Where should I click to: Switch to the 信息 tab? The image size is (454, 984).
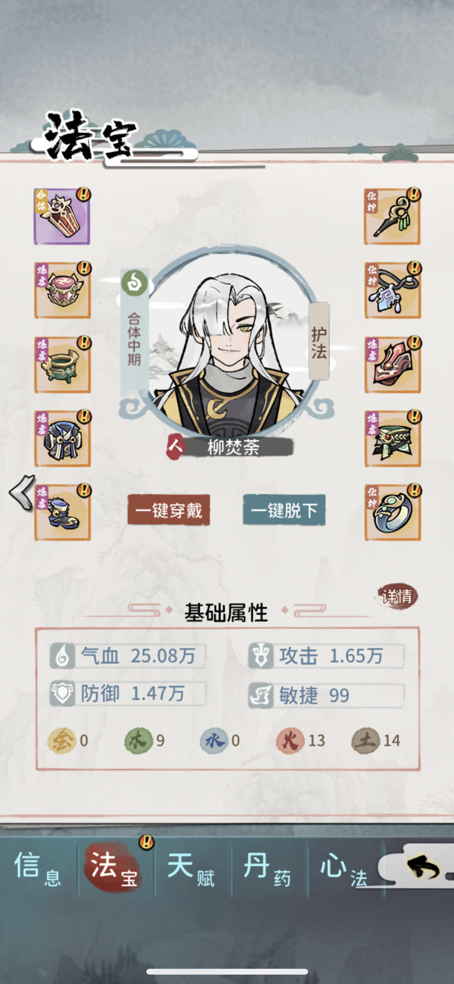coord(37,868)
